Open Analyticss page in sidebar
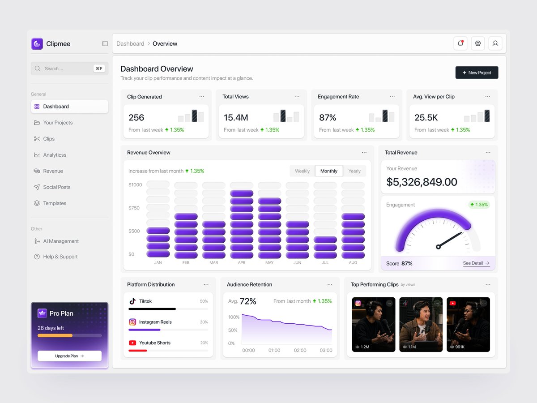This screenshot has height=403, width=537. tap(69, 155)
